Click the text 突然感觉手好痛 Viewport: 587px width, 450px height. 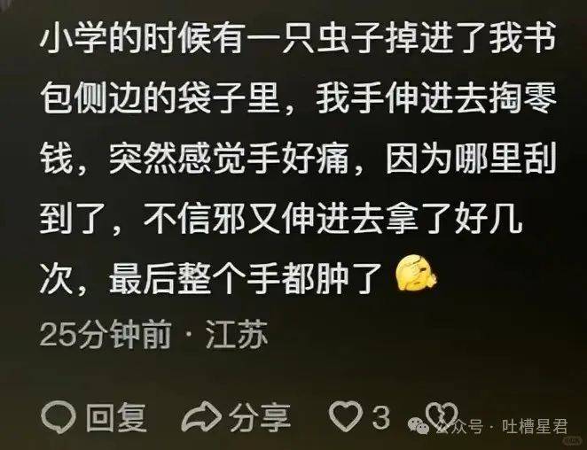pyautogui.click(x=229, y=159)
